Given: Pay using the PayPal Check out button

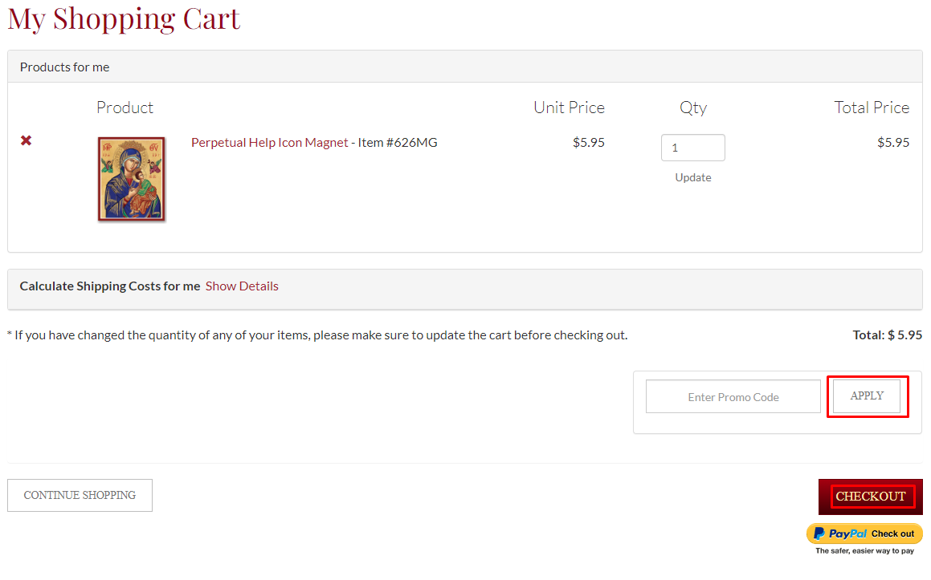Looking at the screenshot, I should coord(864,533).
